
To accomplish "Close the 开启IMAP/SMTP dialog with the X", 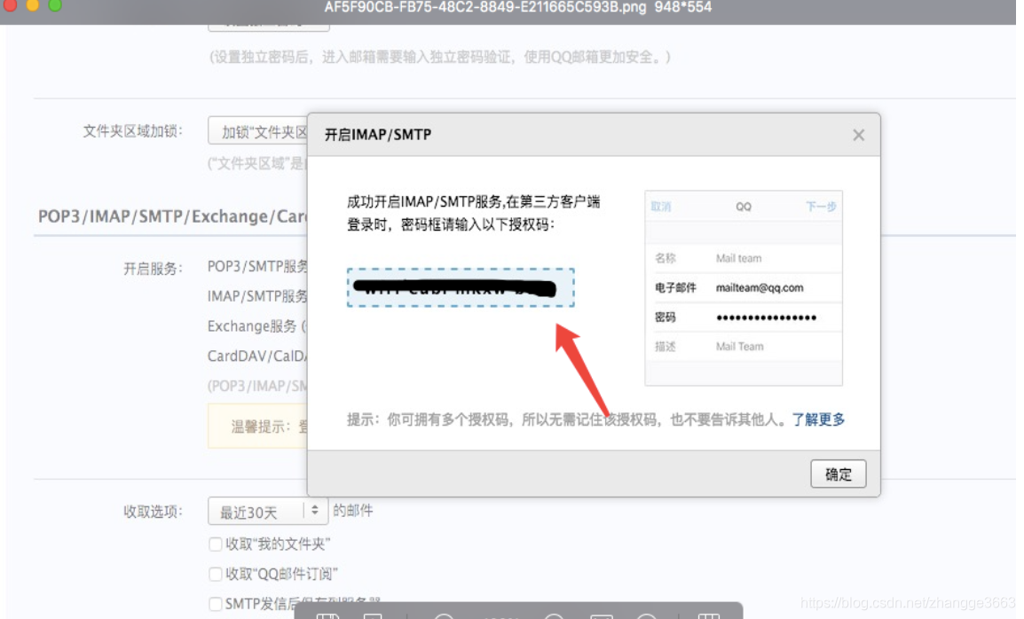I will click(x=858, y=135).
